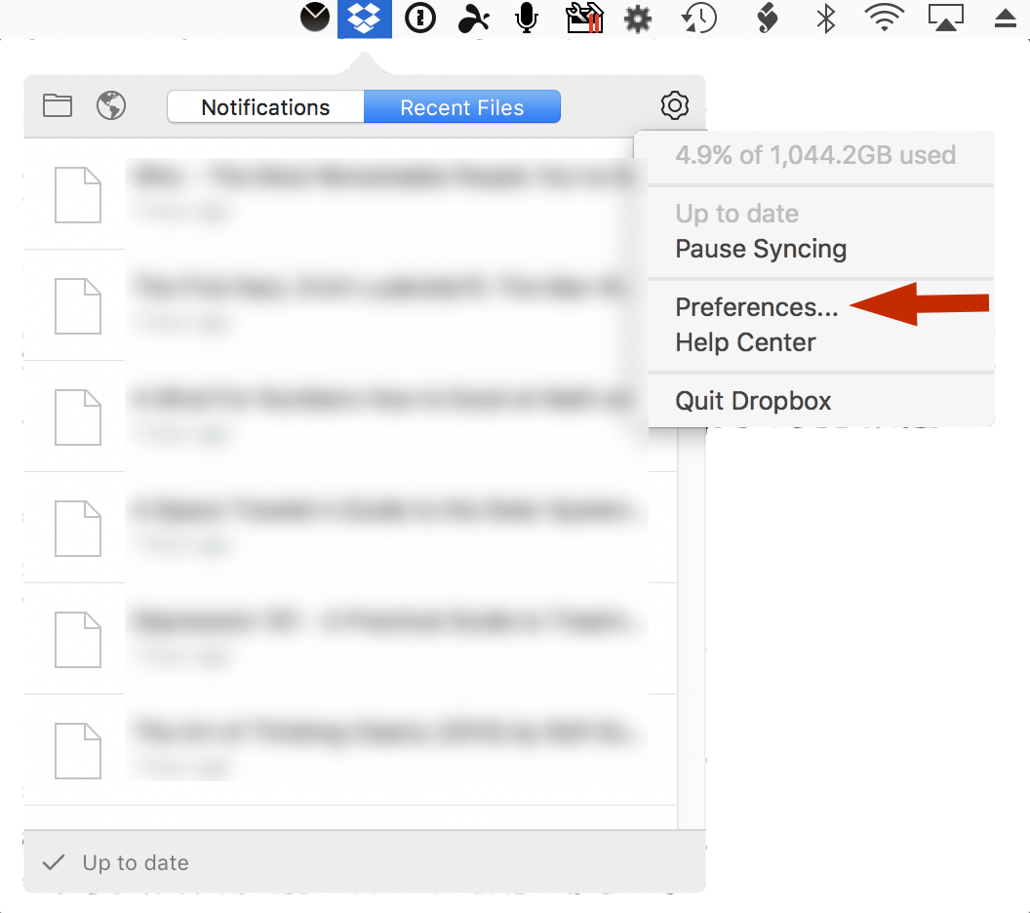Open Preferences... from the gear menu
The height and width of the screenshot is (913, 1030).
[756, 307]
